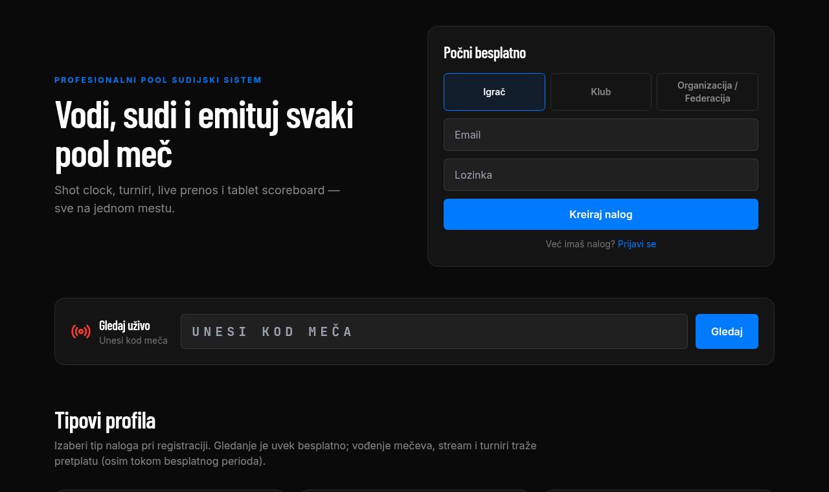Submit with the Kreiraj nalog button
Image resolution: width=829 pixels, height=492 pixels.
click(601, 214)
